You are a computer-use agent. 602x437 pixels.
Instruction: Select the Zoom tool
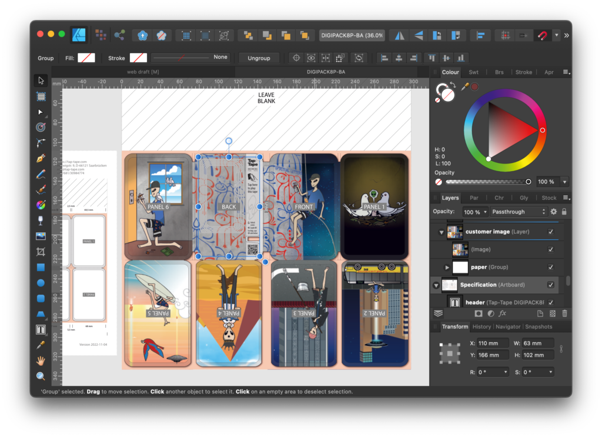41,376
